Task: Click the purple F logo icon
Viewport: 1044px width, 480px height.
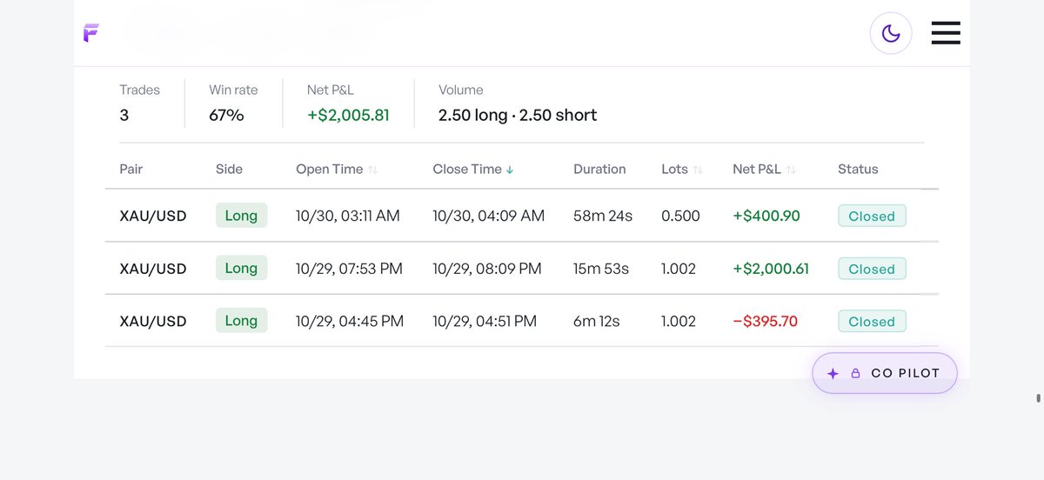Action: point(91,33)
